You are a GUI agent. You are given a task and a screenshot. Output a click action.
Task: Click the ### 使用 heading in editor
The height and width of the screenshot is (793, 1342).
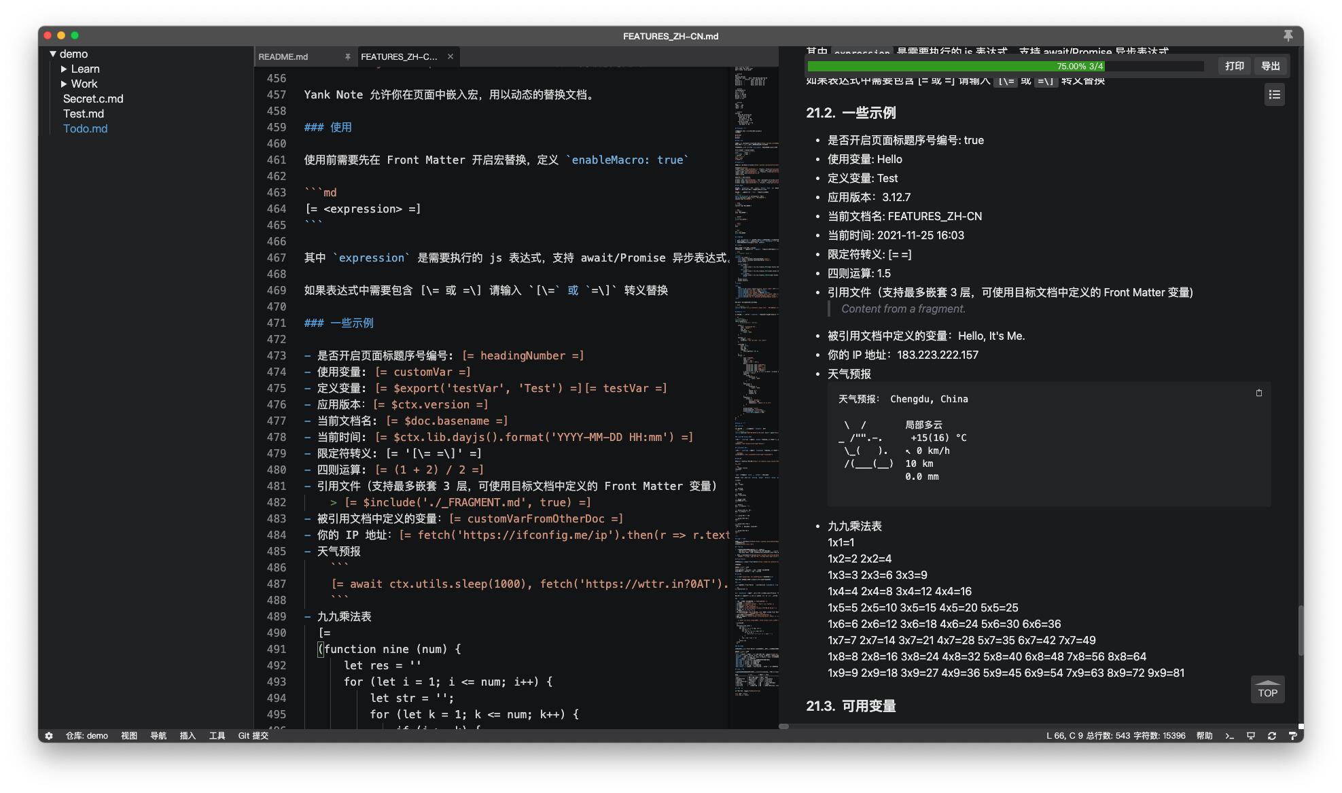328,127
